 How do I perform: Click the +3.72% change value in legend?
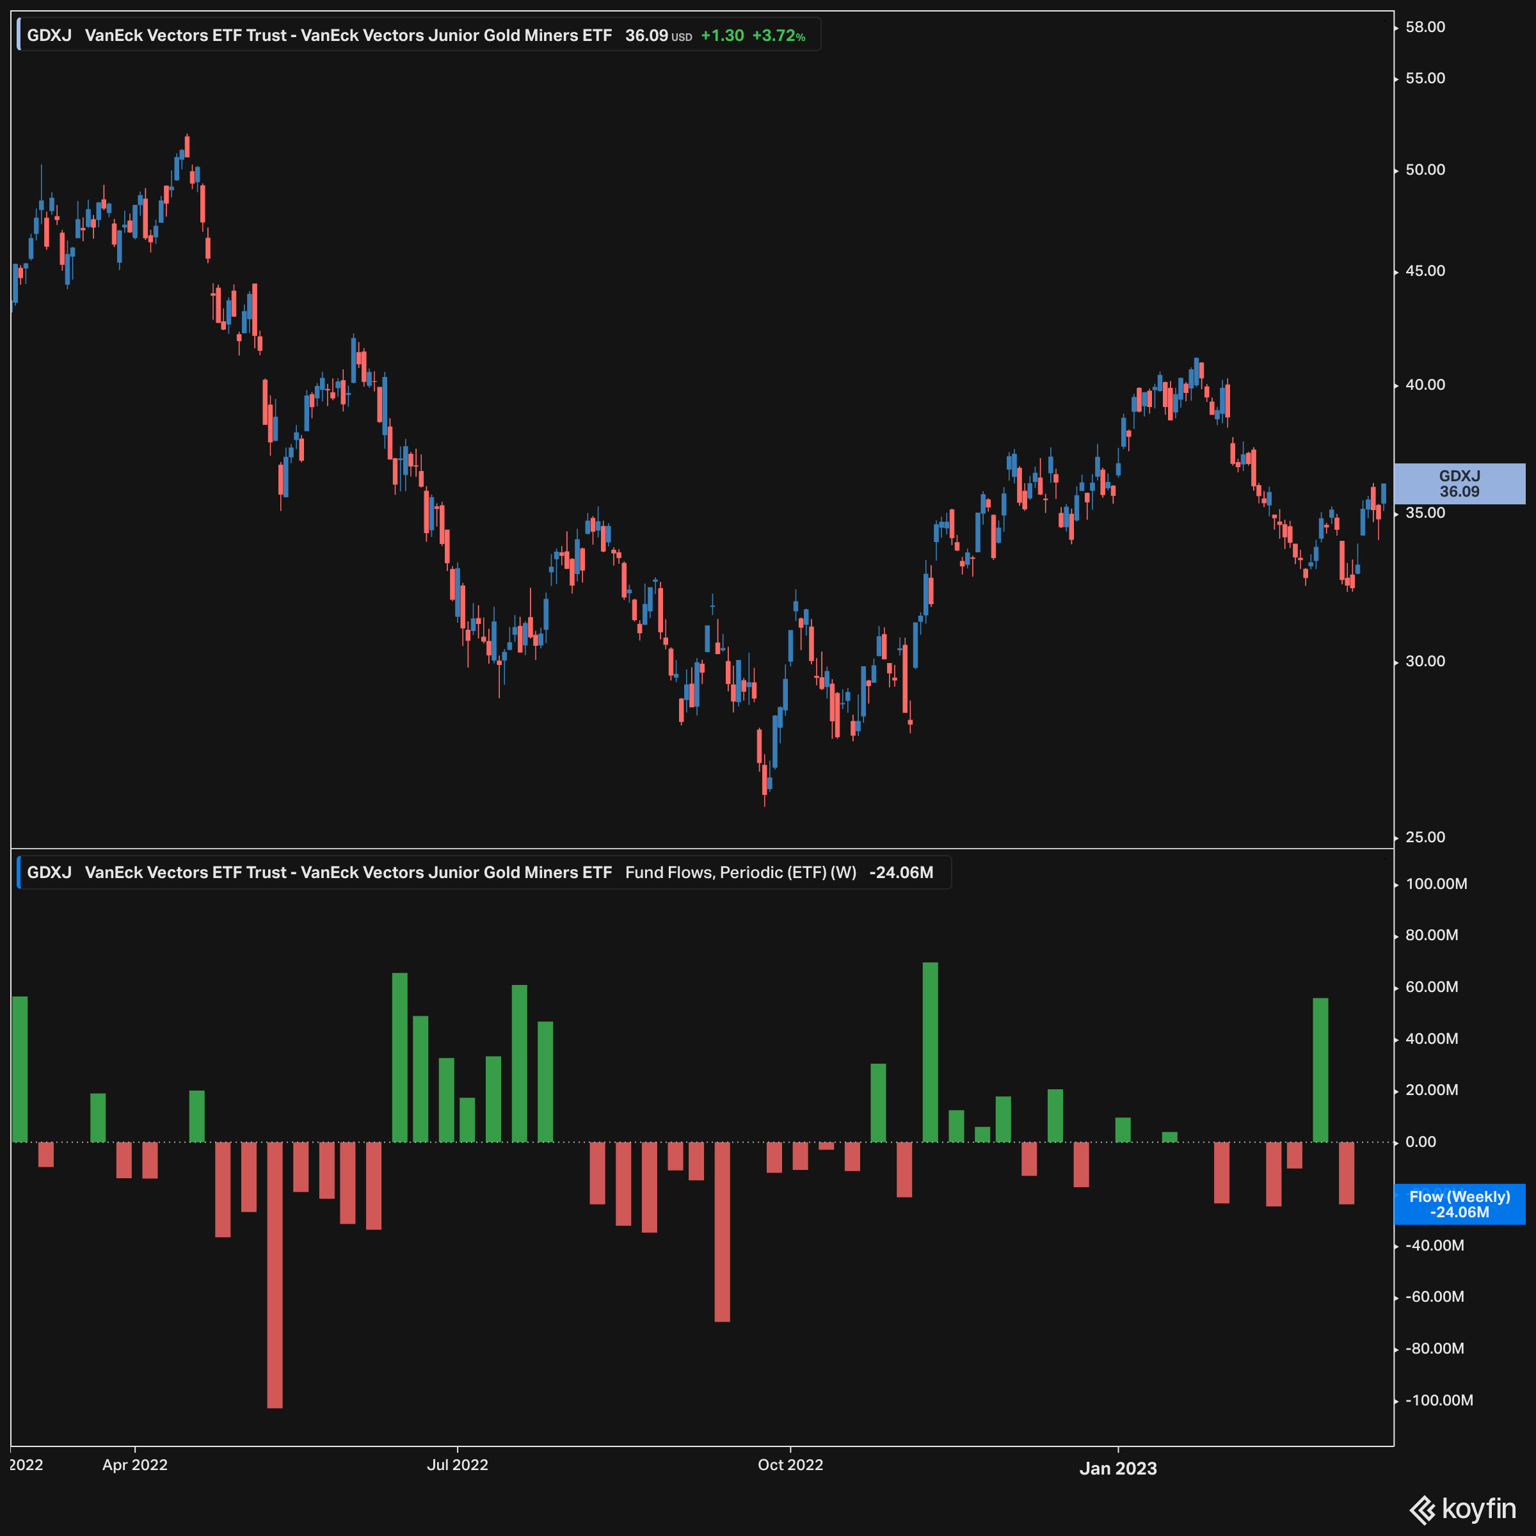click(778, 36)
